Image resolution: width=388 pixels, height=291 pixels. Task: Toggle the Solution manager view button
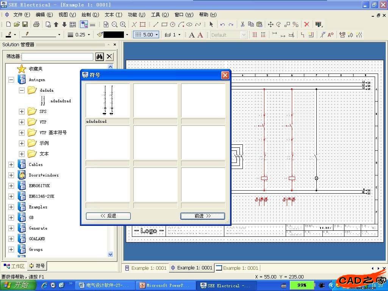[x=84, y=24]
